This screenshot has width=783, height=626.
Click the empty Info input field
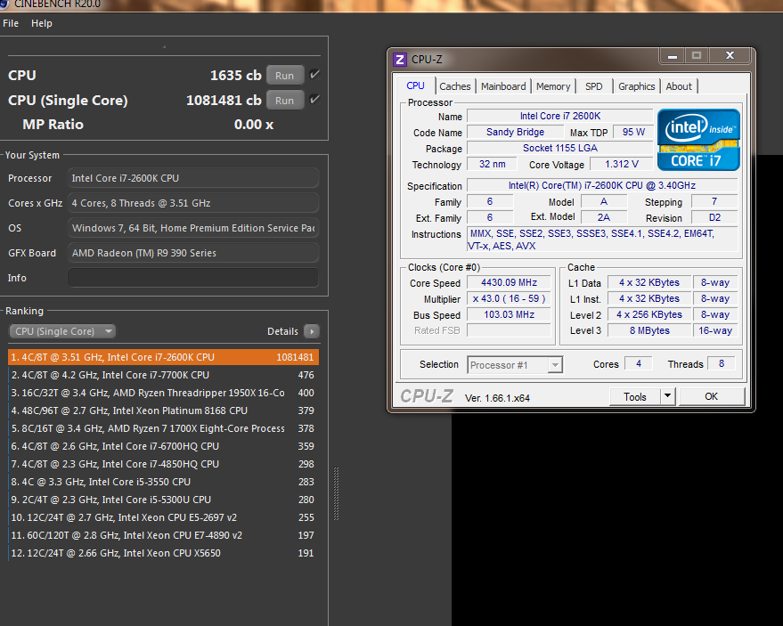click(193, 278)
